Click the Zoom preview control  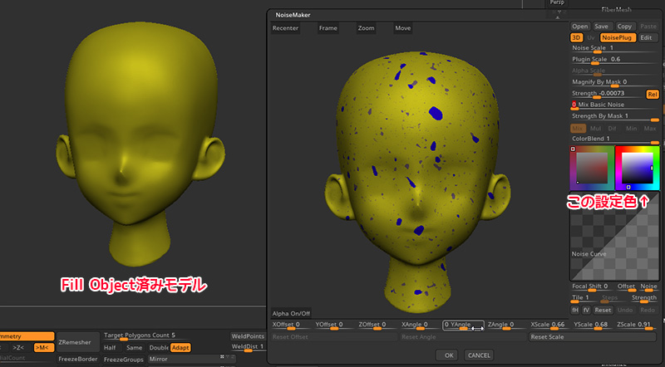coord(367,28)
